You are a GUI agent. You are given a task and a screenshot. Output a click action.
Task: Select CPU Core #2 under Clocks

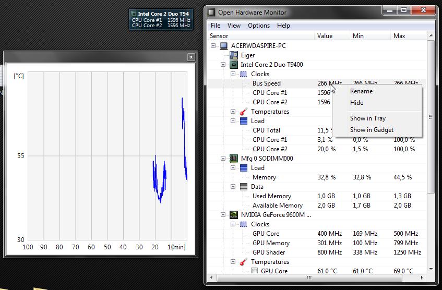(317, 102)
